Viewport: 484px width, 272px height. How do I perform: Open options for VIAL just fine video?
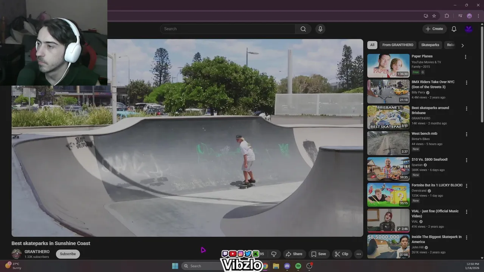466,212
